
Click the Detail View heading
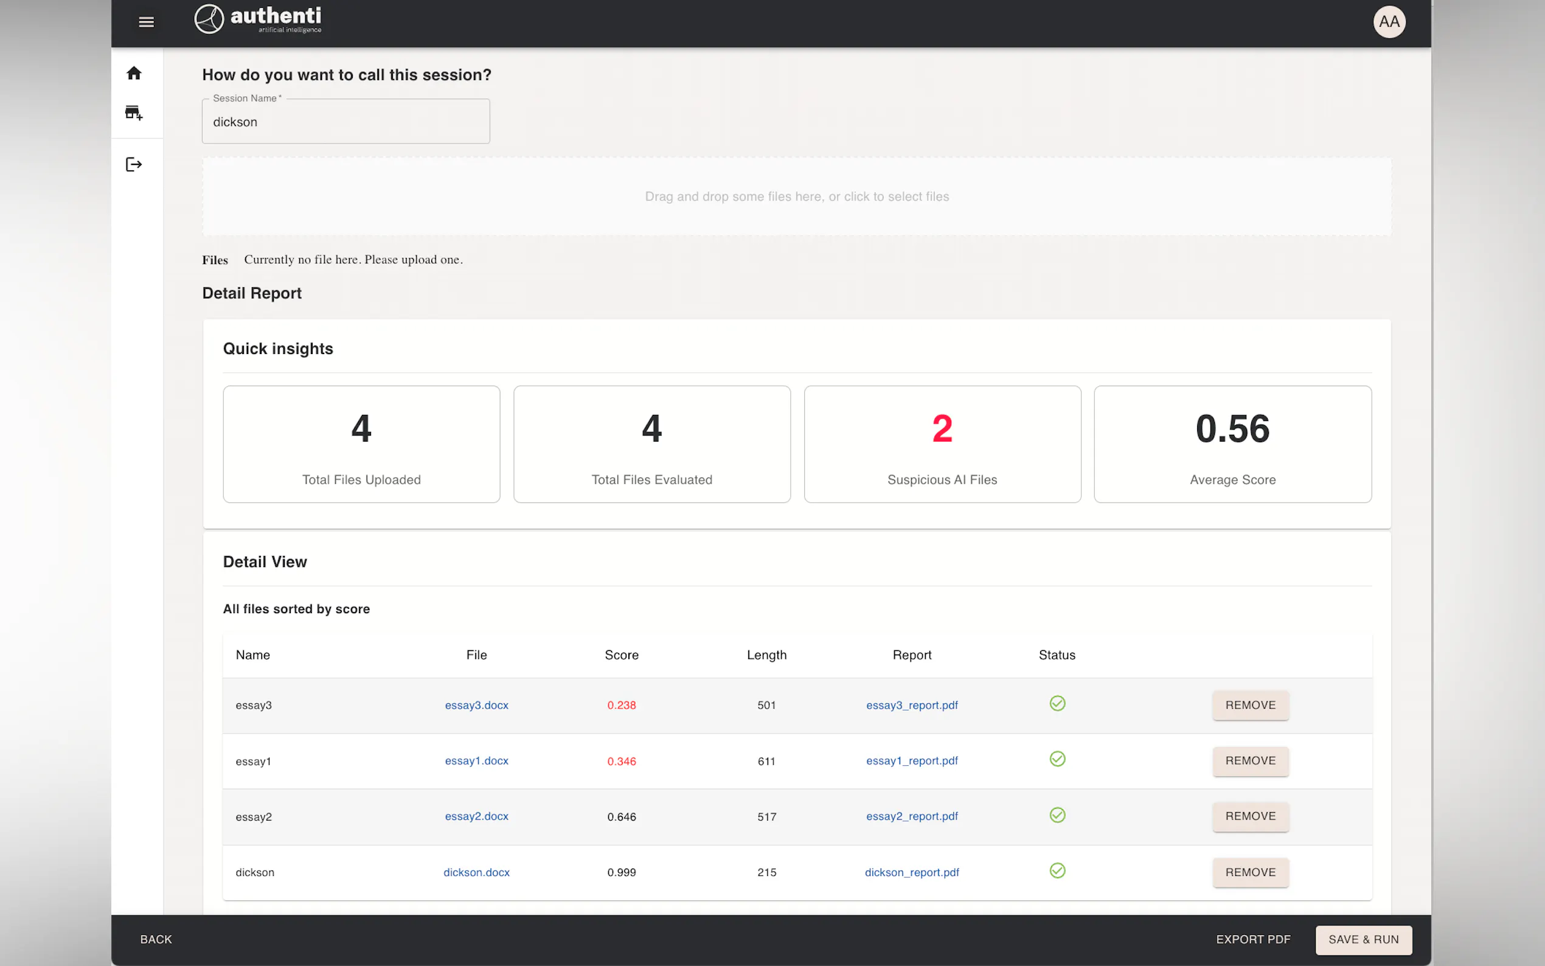(x=265, y=561)
